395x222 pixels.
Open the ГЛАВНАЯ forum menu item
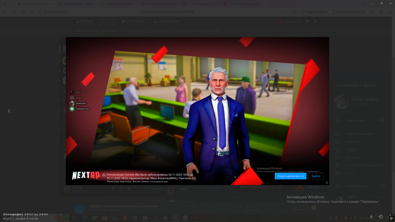[x=84, y=22]
